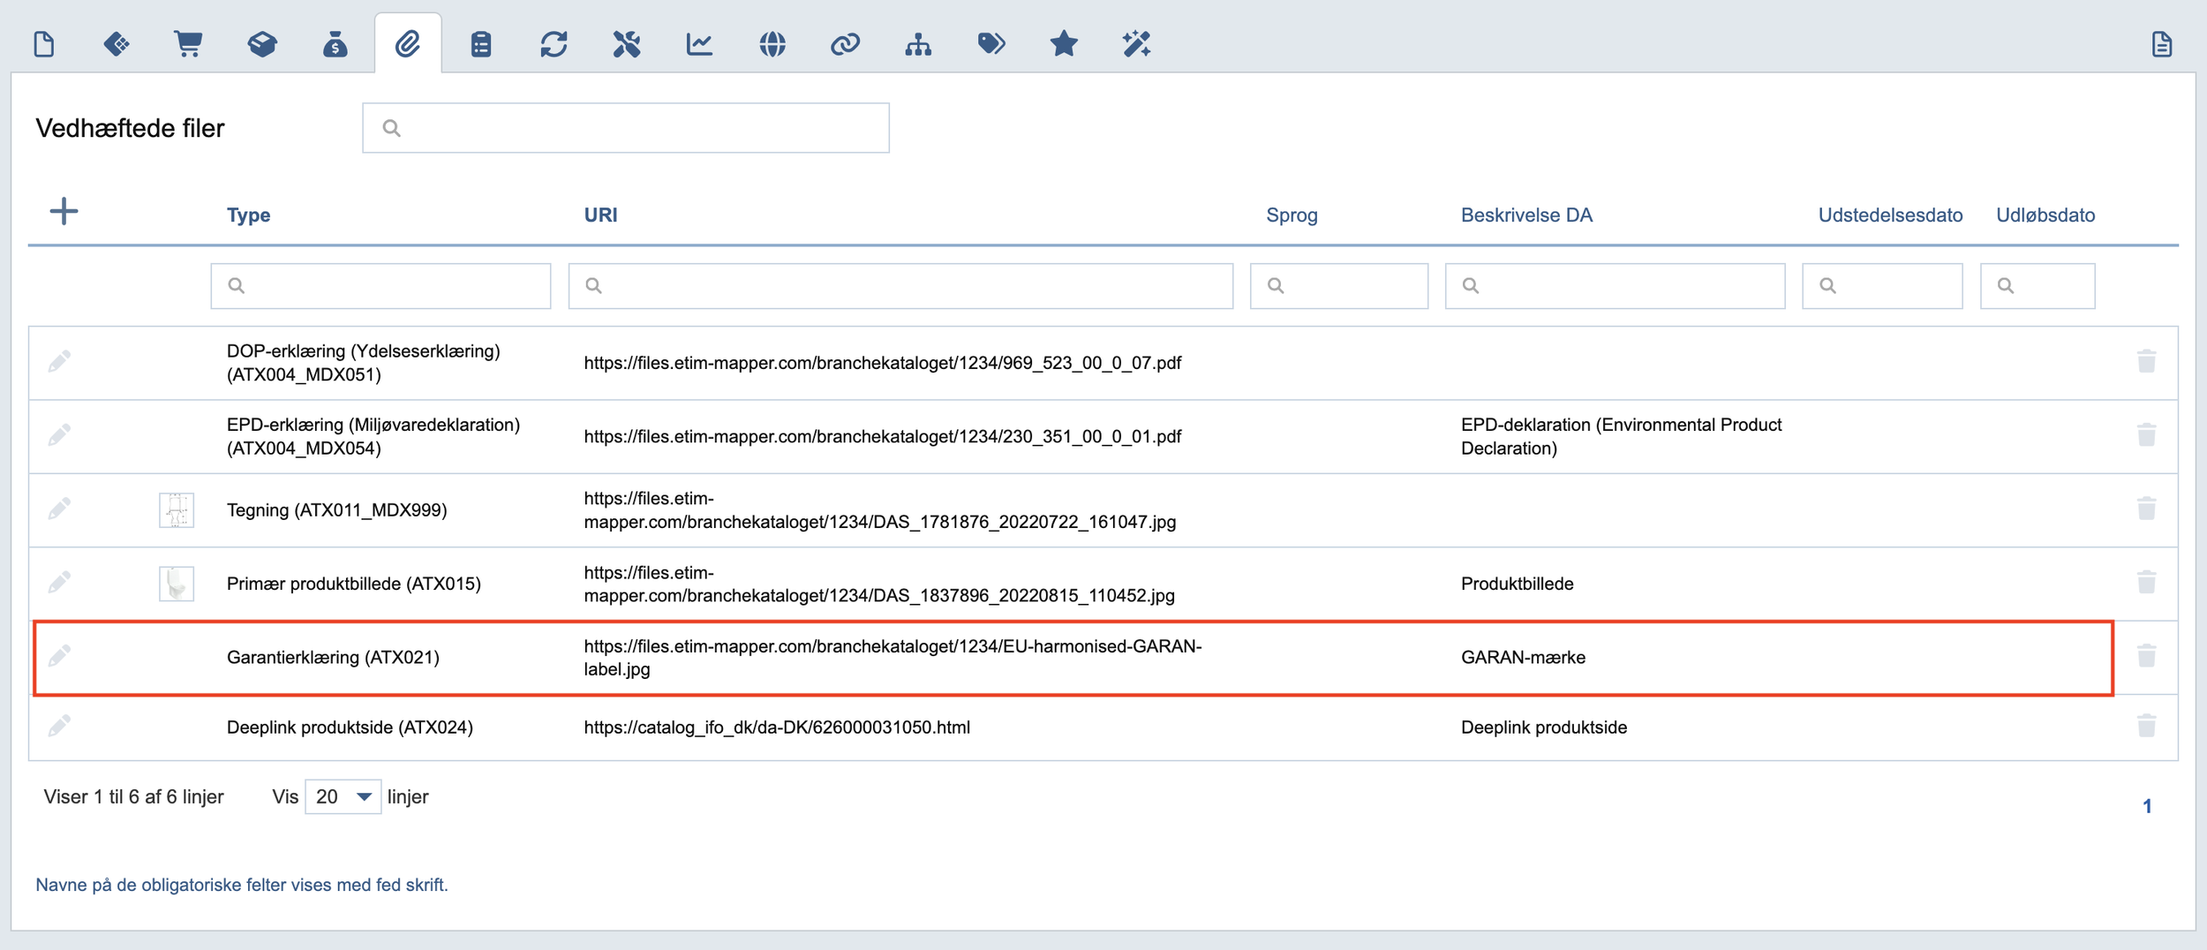Open the clipboard list tab
2207x950 pixels.
[480, 43]
